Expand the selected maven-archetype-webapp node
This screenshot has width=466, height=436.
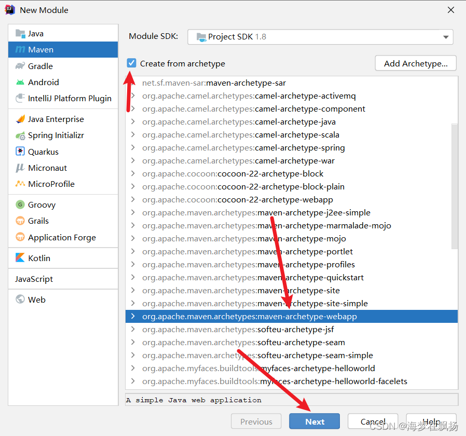tap(133, 316)
